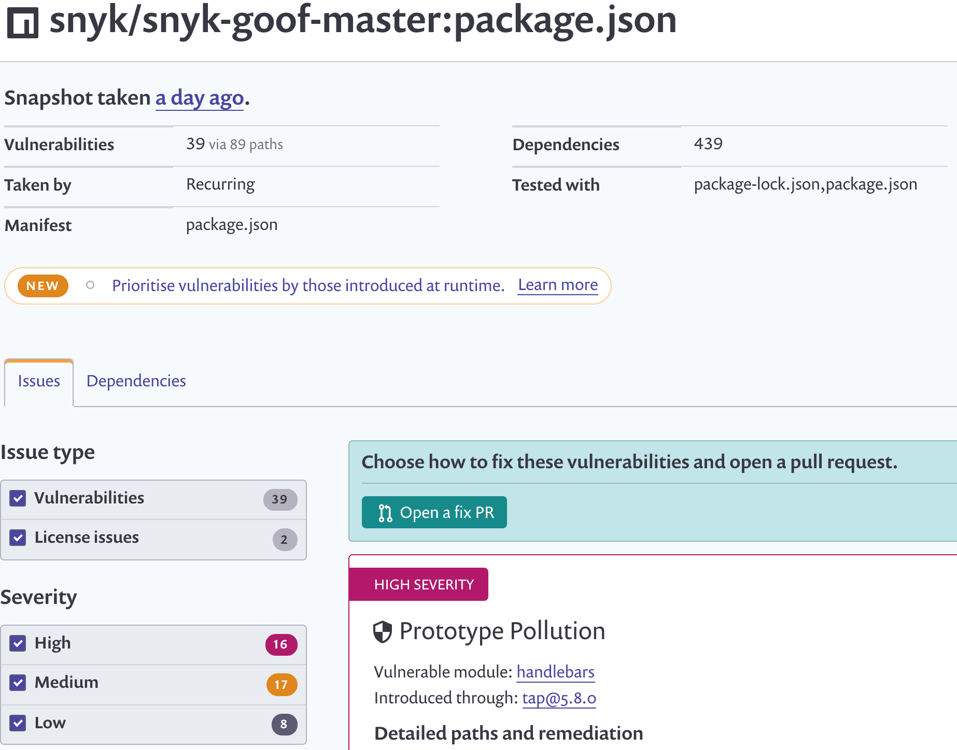Screen dimensions: 957x750
Task: Click the '39 via 89 paths' value
Action: coord(235,144)
